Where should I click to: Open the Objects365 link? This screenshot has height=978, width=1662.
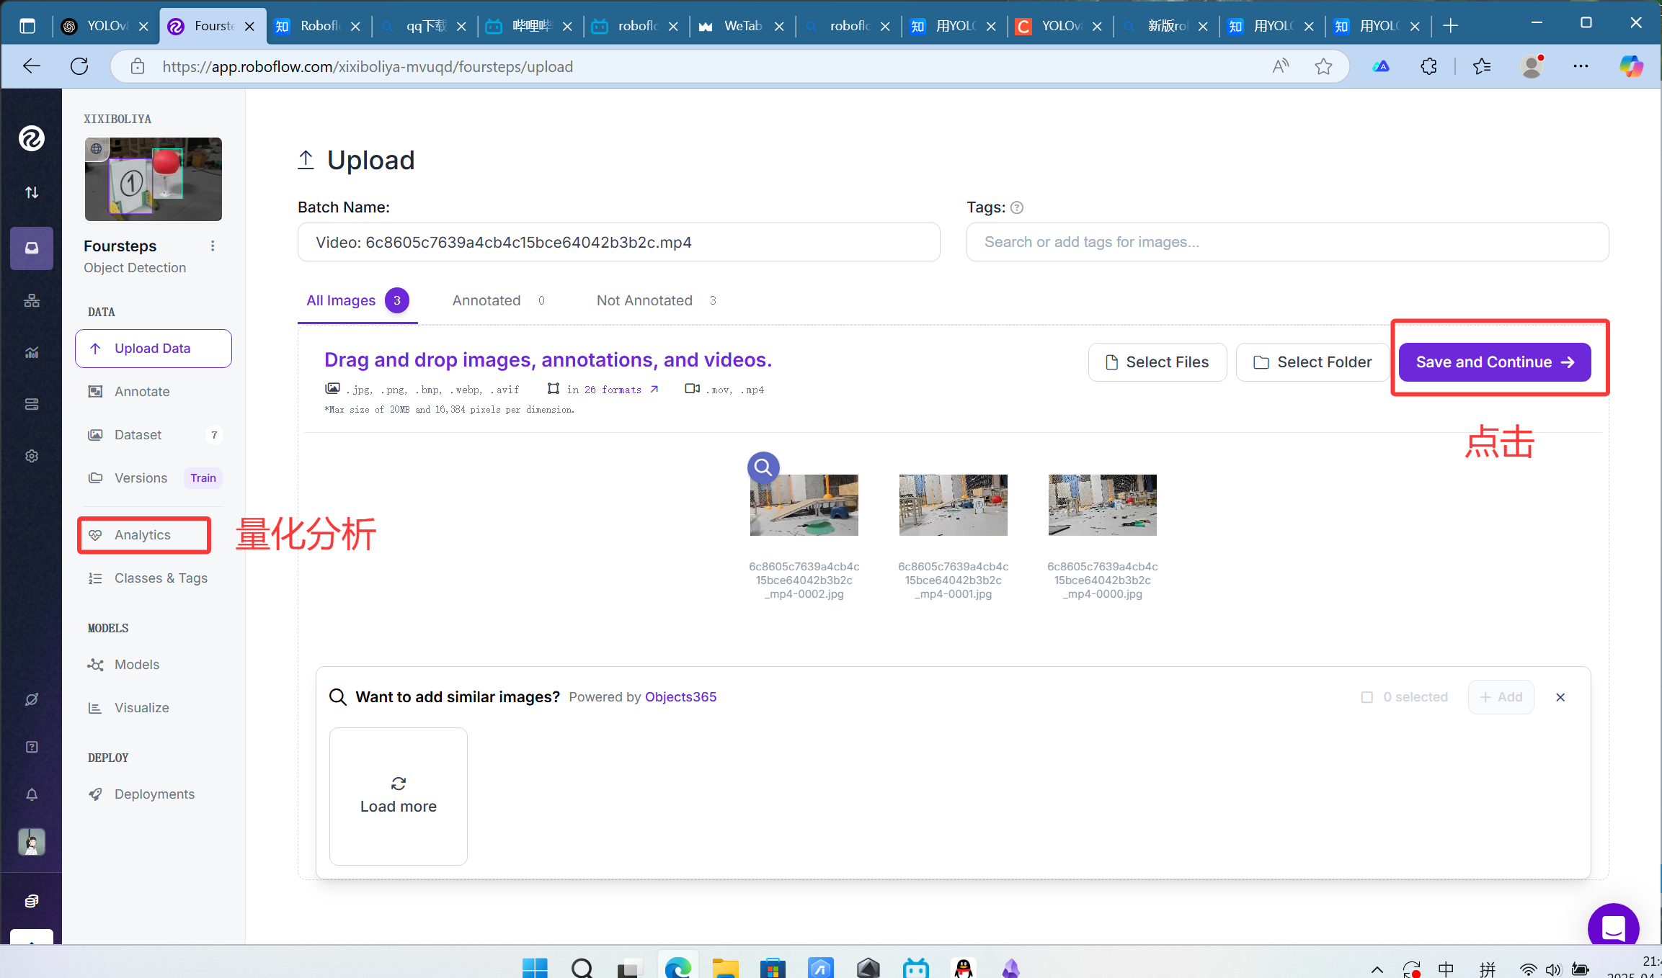[x=680, y=697]
